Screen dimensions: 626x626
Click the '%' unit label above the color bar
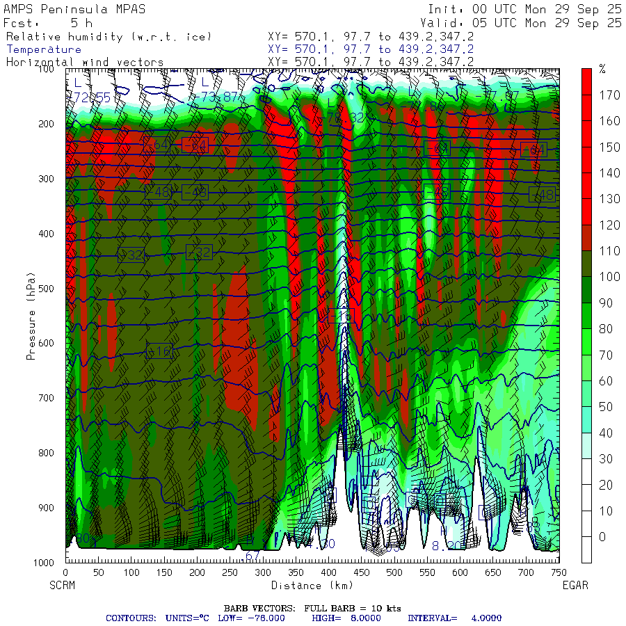[x=602, y=70]
